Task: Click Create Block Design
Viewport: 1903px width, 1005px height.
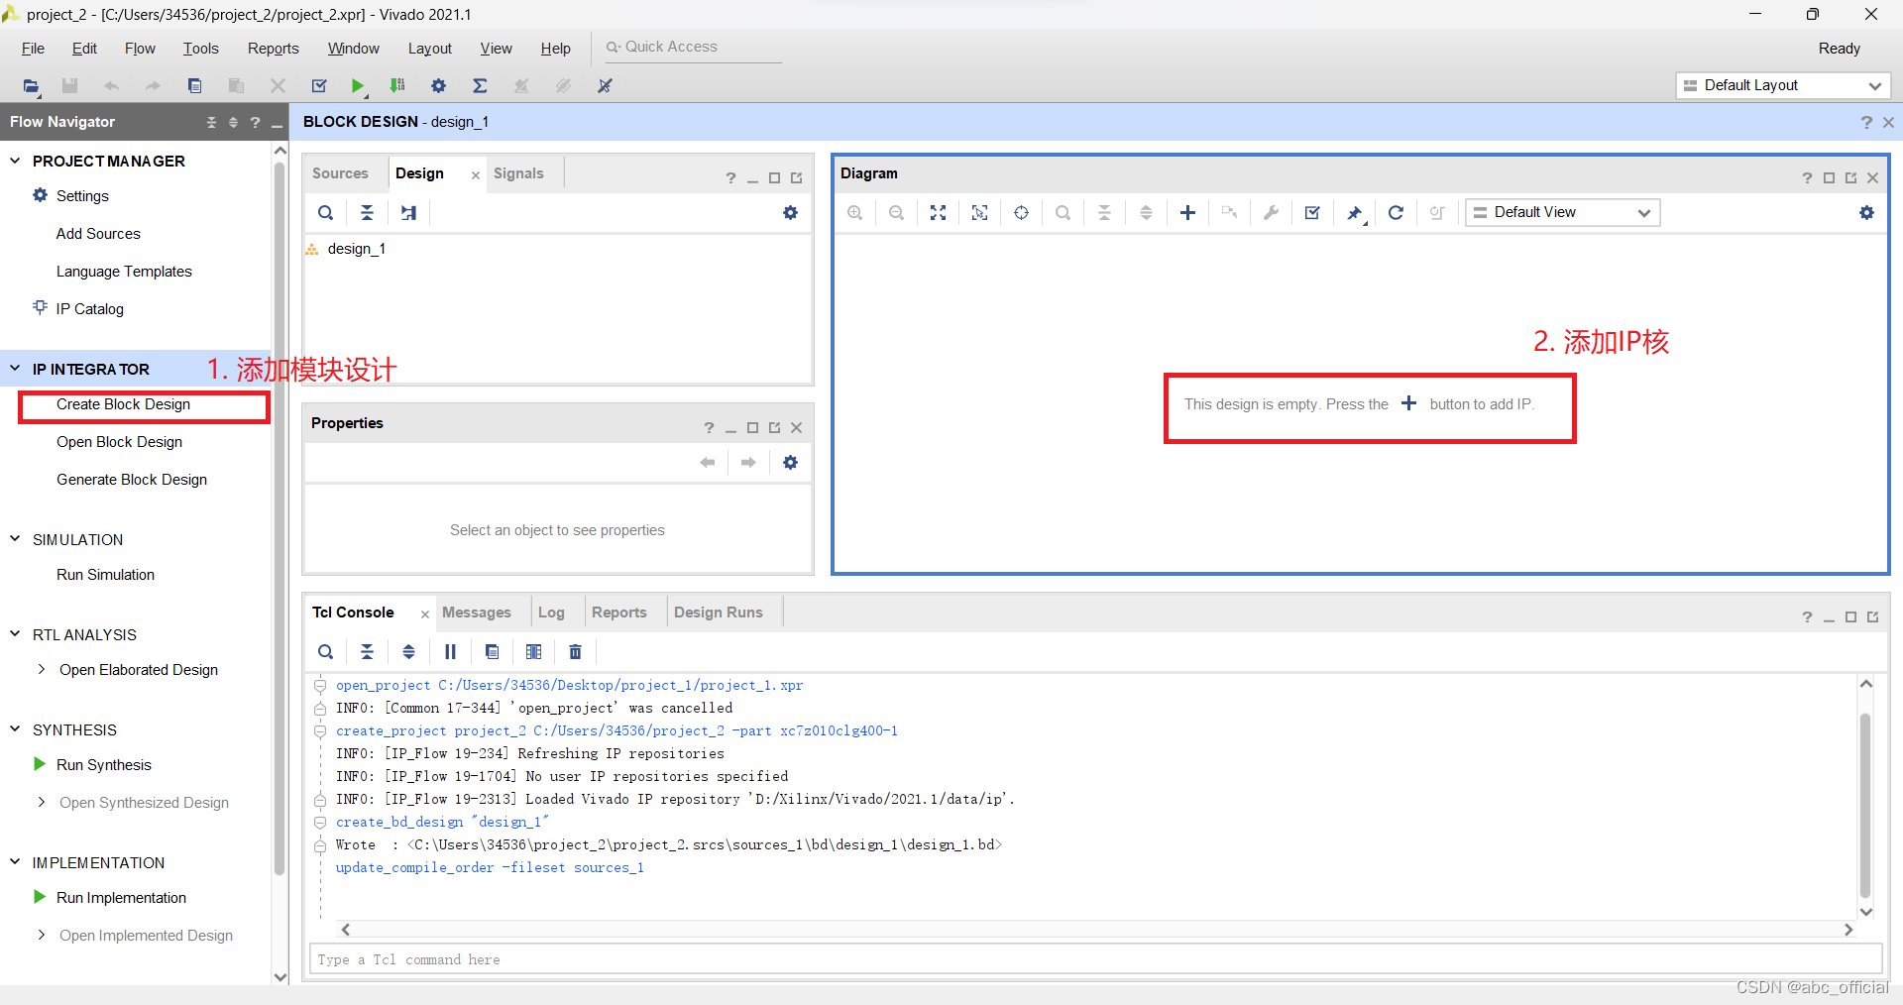Action: [x=123, y=404]
